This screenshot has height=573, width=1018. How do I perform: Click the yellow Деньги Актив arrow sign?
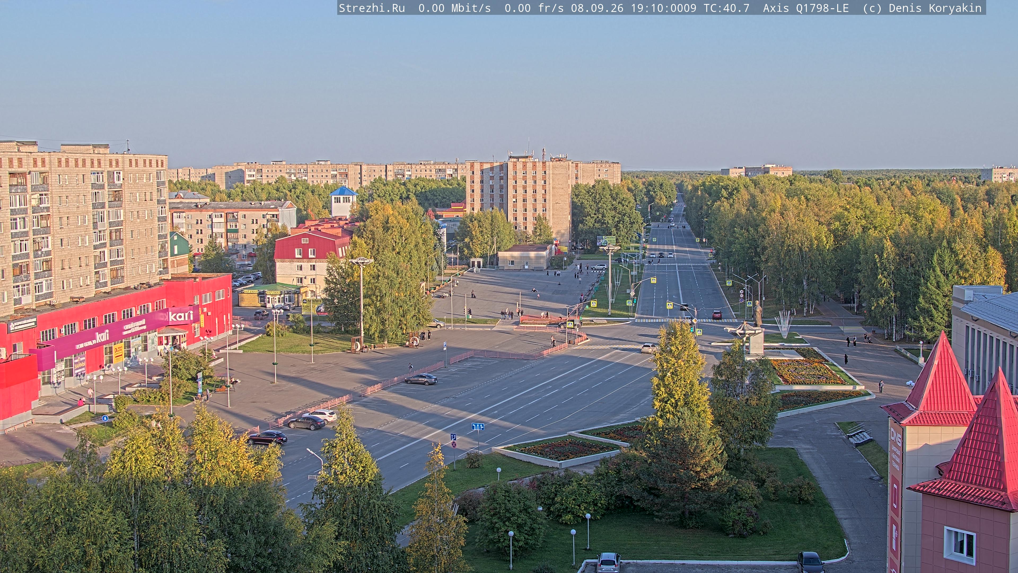[x=119, y=353]
